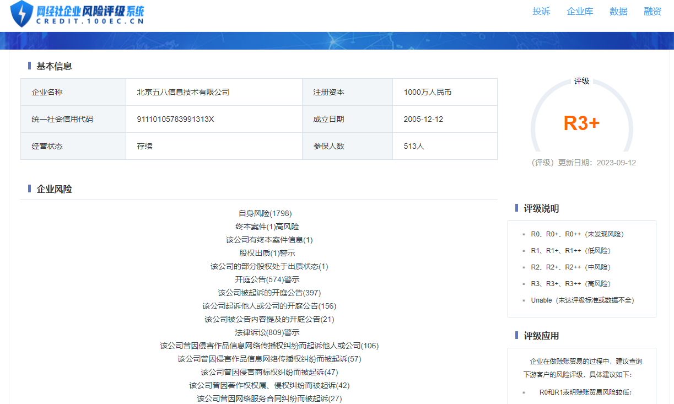
Task: Open the 数据 navigation link
Action: [618, 12]
